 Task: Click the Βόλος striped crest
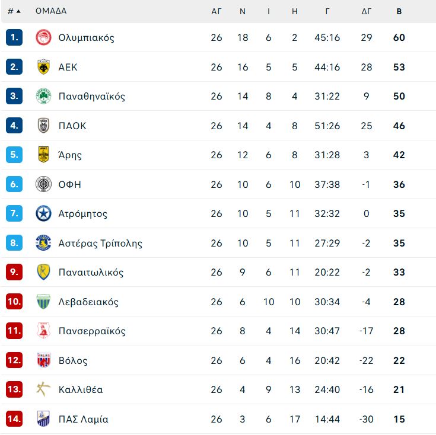(43, 360)
